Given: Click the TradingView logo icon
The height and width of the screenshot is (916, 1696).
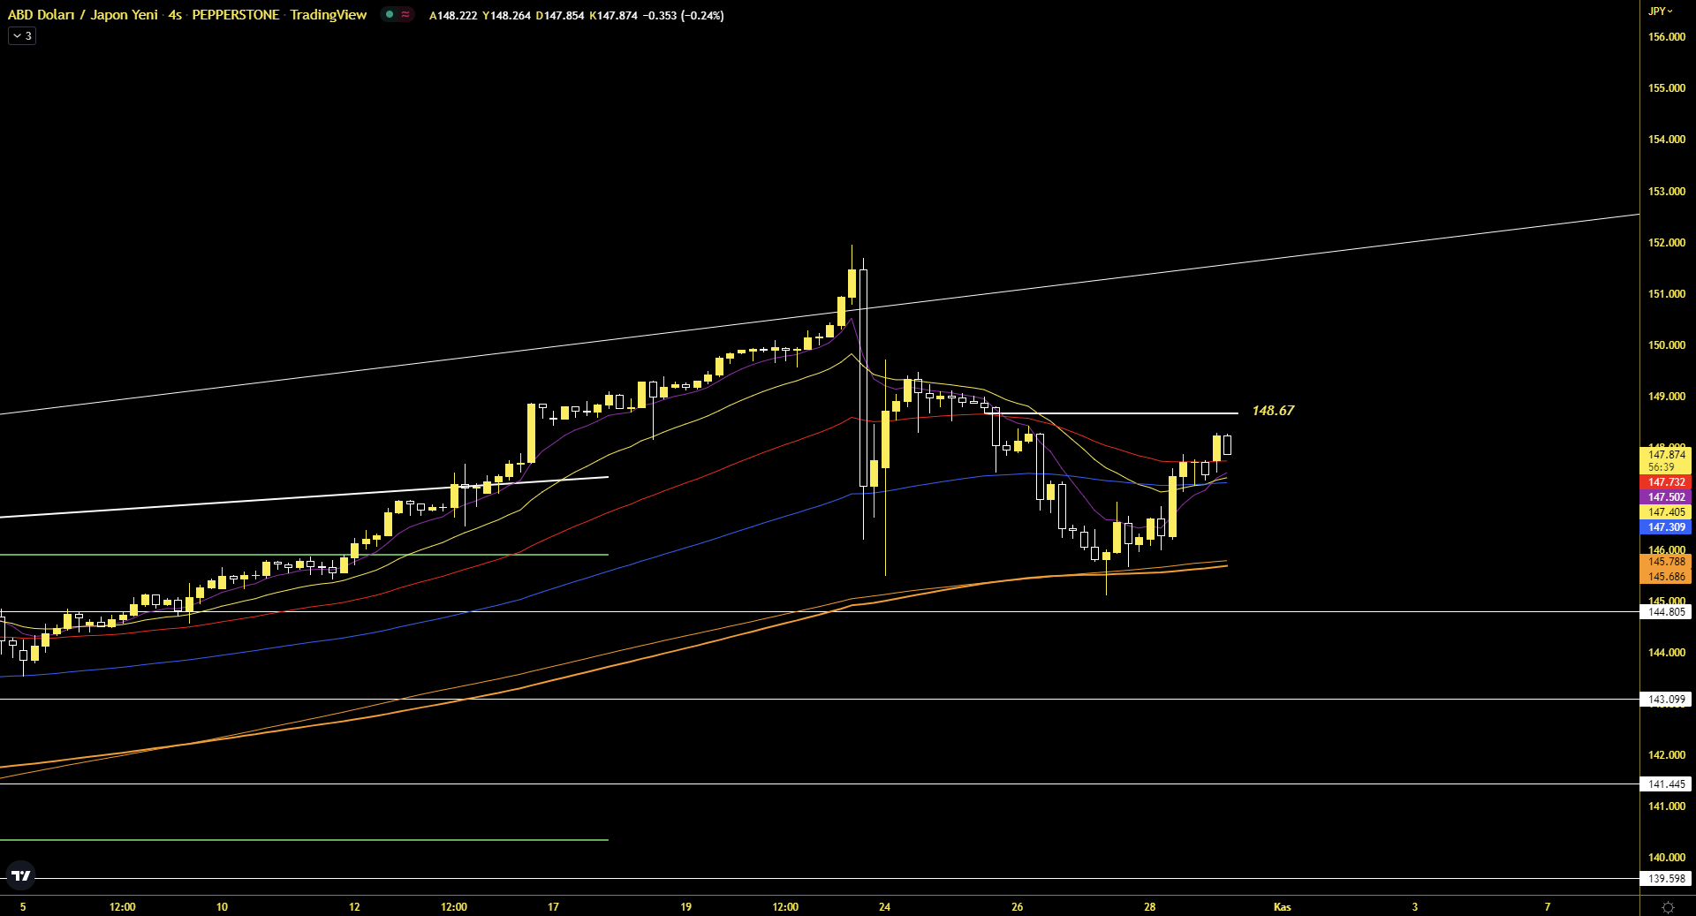Looking at the screenshot, I should coord(20,875).
